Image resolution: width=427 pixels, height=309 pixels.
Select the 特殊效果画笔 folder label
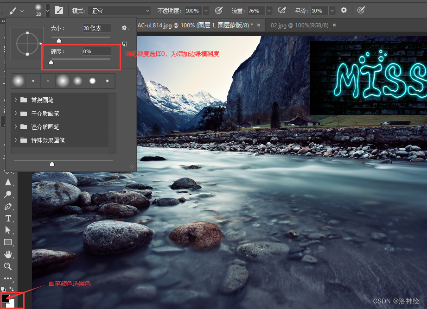(x=48, y=140)
